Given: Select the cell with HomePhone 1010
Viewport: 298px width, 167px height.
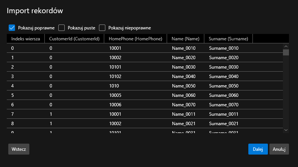Looking at the screenshot, I should (114, 86).
